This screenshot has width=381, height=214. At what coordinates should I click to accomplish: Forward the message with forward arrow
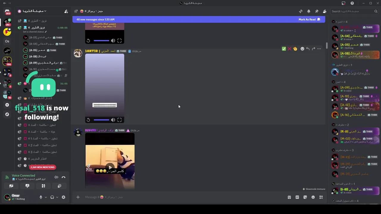tap(313, 49)
